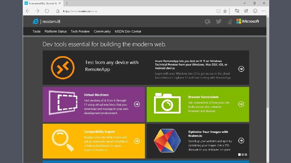This screenshot has width=291, height=163.
Task: Open reading view book icon
Action: point(218,11)
